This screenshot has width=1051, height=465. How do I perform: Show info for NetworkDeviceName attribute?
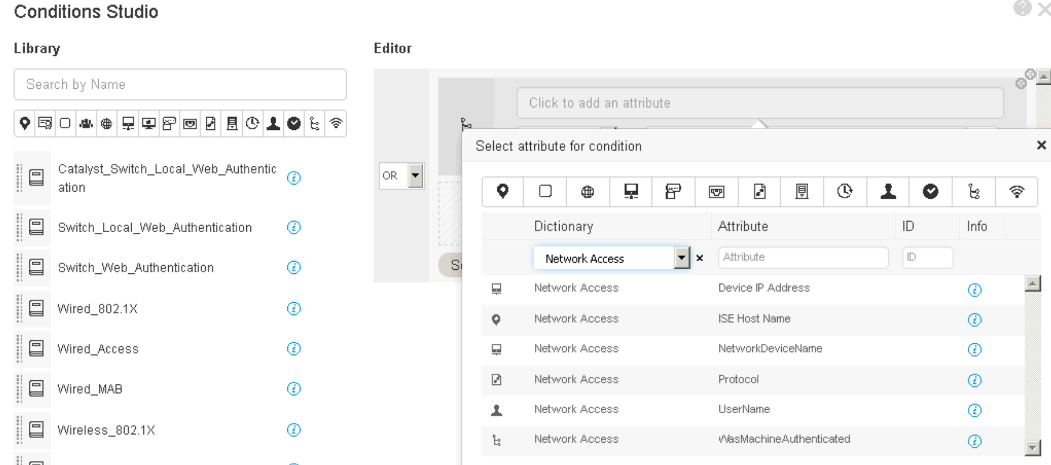coord(975,349)
